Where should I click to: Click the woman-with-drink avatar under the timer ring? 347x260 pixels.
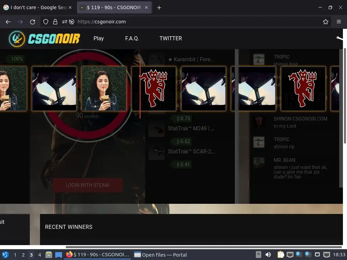pos(104,89)
